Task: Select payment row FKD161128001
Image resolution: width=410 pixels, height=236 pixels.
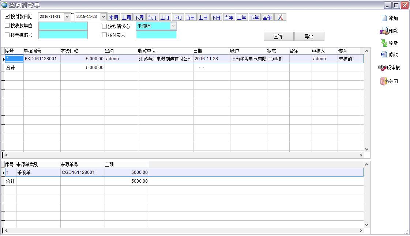Action: [41, 59]
